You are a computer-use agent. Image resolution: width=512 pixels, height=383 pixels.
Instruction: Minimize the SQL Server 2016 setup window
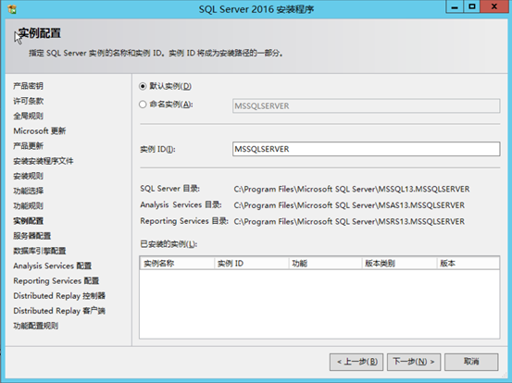(455, 6)
